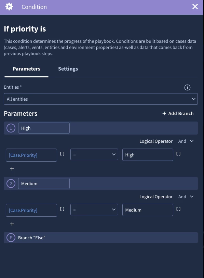Add a condition row under the Medium branch

point(12,224)
